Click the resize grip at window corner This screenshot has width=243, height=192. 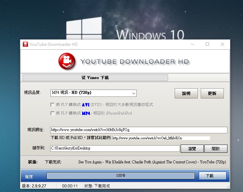pyautogui.click(x=228, y=187)
